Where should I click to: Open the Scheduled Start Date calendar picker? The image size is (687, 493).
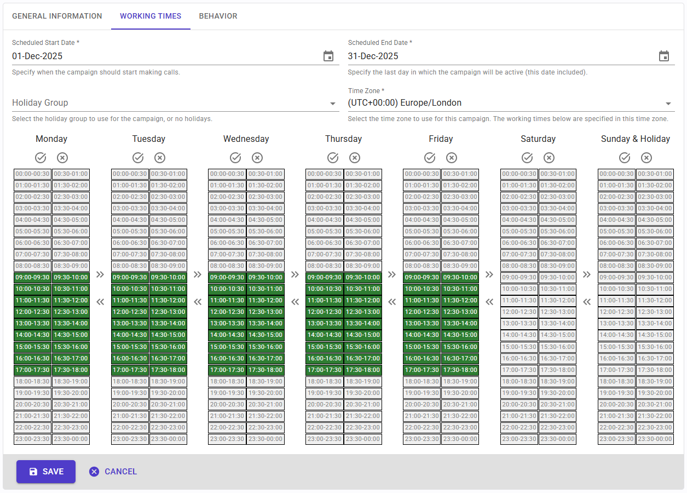(x=328, y=56)
